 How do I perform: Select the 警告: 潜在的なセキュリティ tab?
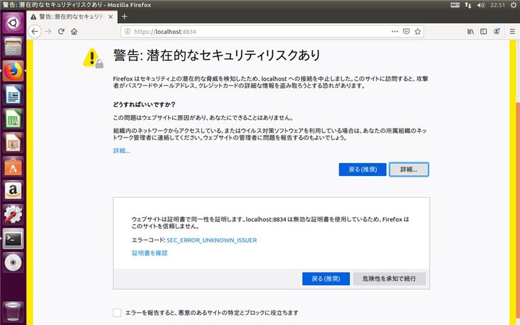point(72,16)
